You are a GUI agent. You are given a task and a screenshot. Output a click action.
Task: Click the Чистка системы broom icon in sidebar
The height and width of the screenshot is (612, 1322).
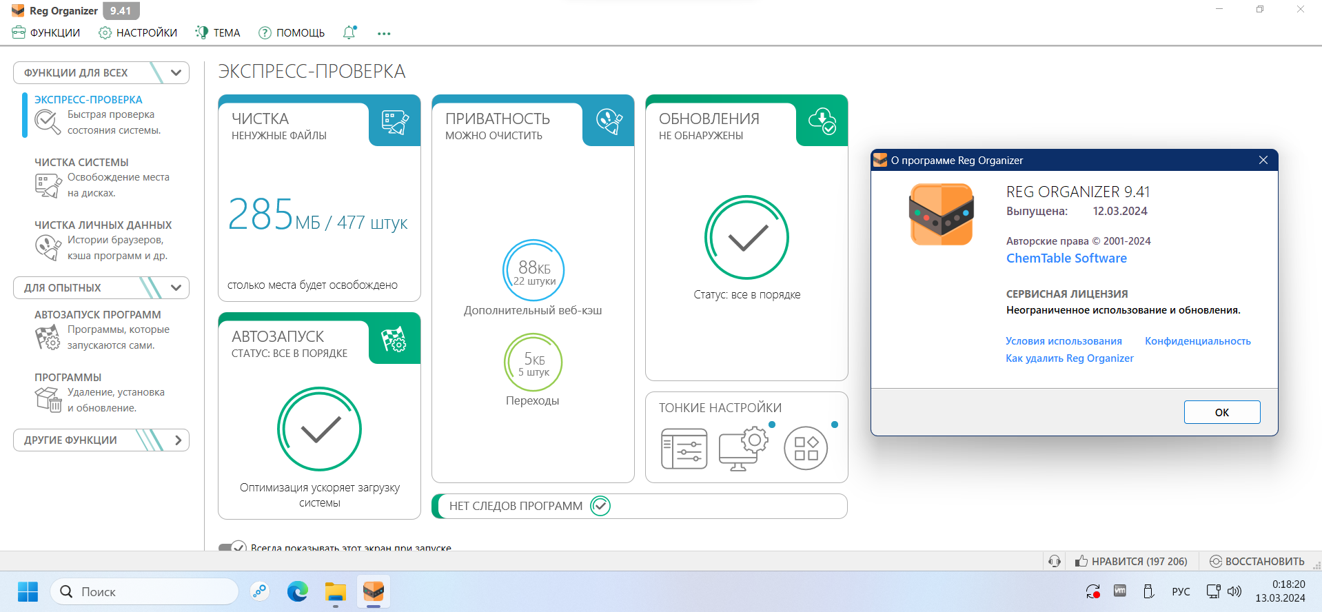(x=48, y=185)
